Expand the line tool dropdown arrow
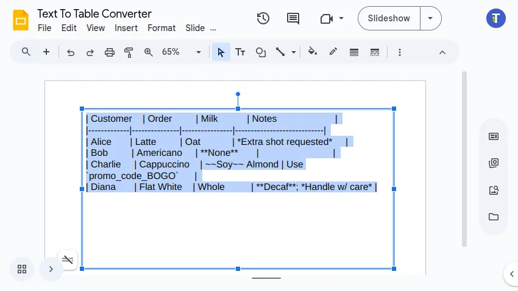This screenshot has width=518, height=291. tap(294, 52)
